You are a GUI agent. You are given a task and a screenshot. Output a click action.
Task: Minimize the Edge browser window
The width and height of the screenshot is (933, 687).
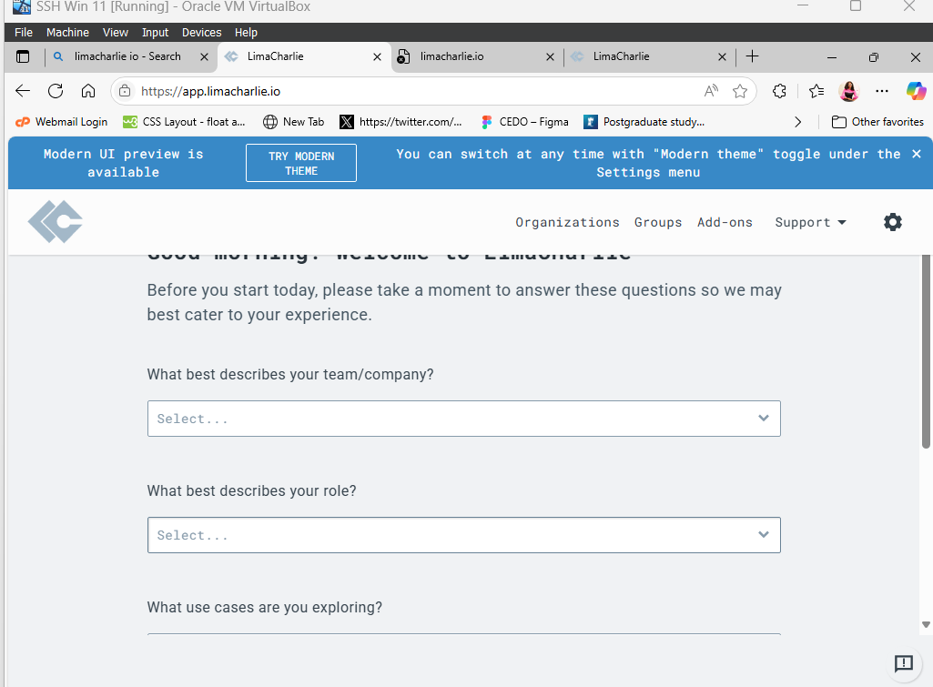(832, 57)
